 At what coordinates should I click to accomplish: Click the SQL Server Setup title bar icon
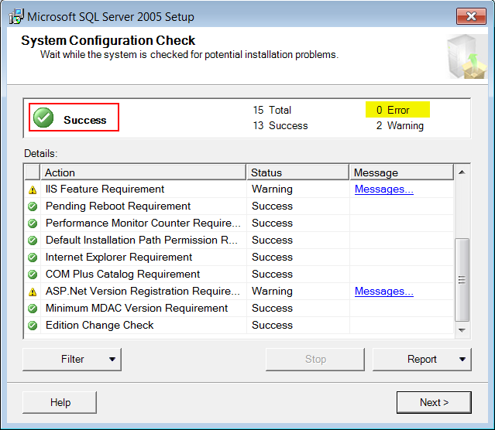coord(16,16)
